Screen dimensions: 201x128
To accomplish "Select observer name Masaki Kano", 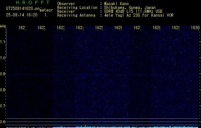I will point(116,4).
